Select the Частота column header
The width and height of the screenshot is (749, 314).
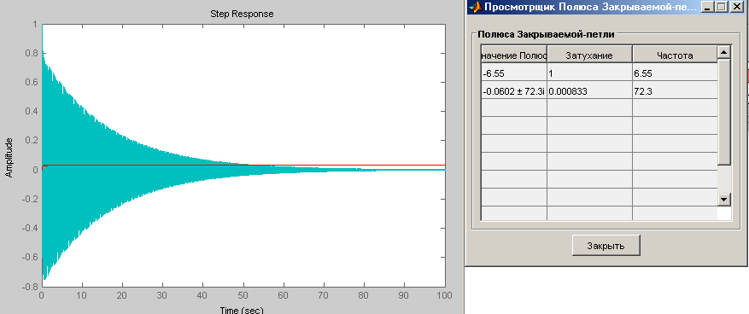[675, 55]
